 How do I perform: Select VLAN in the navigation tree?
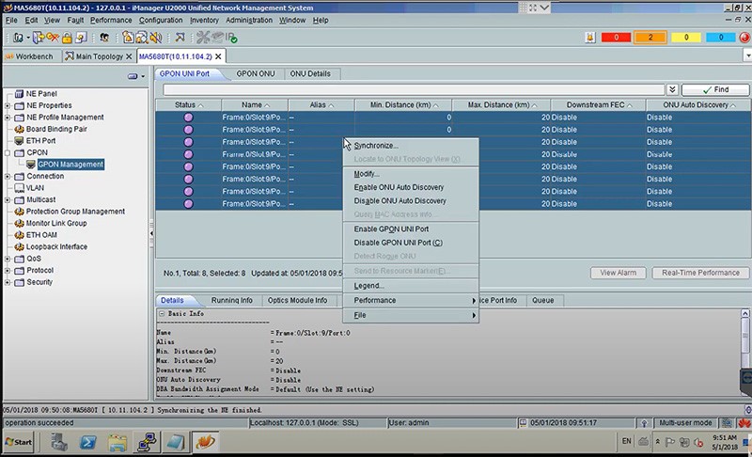click(35, 188)
